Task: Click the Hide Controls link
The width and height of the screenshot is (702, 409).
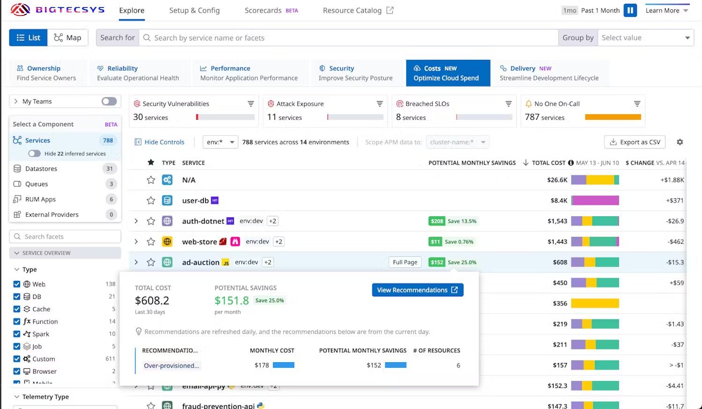Action: coord(159,142)
